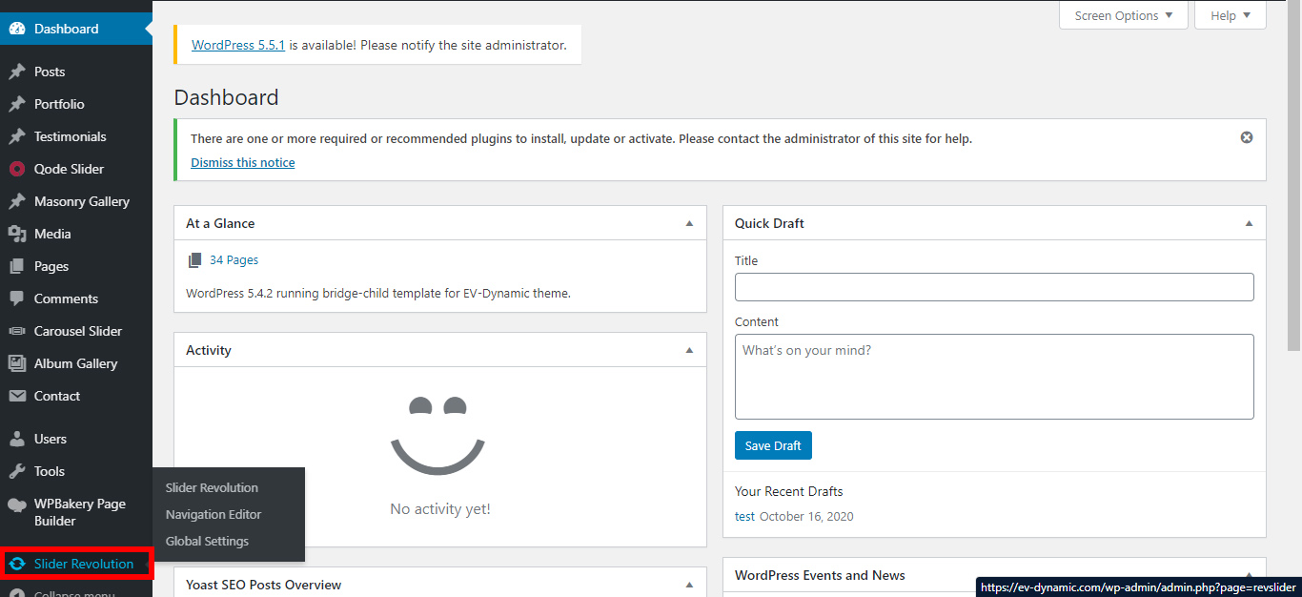Viewport: 1302px width, 597px height.
Task: Click the WordPress Events and News heading
Action: point(820,575)
